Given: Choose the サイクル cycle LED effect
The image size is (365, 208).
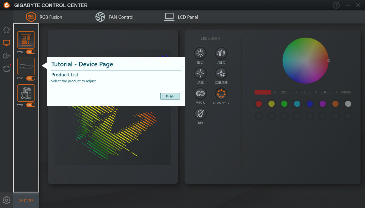Looking at the screenshot, I should [200, 93].
